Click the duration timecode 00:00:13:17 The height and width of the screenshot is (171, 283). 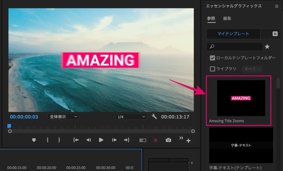(175, 117)
